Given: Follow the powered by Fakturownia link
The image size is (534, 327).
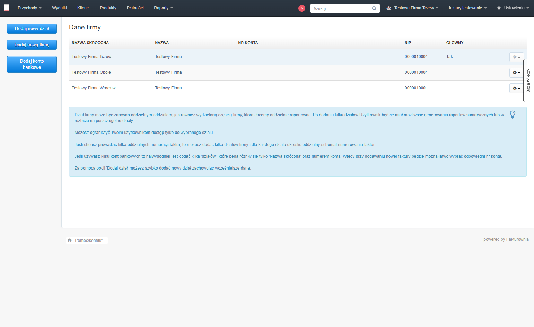Looking at the screenshot, I should 506,239.
